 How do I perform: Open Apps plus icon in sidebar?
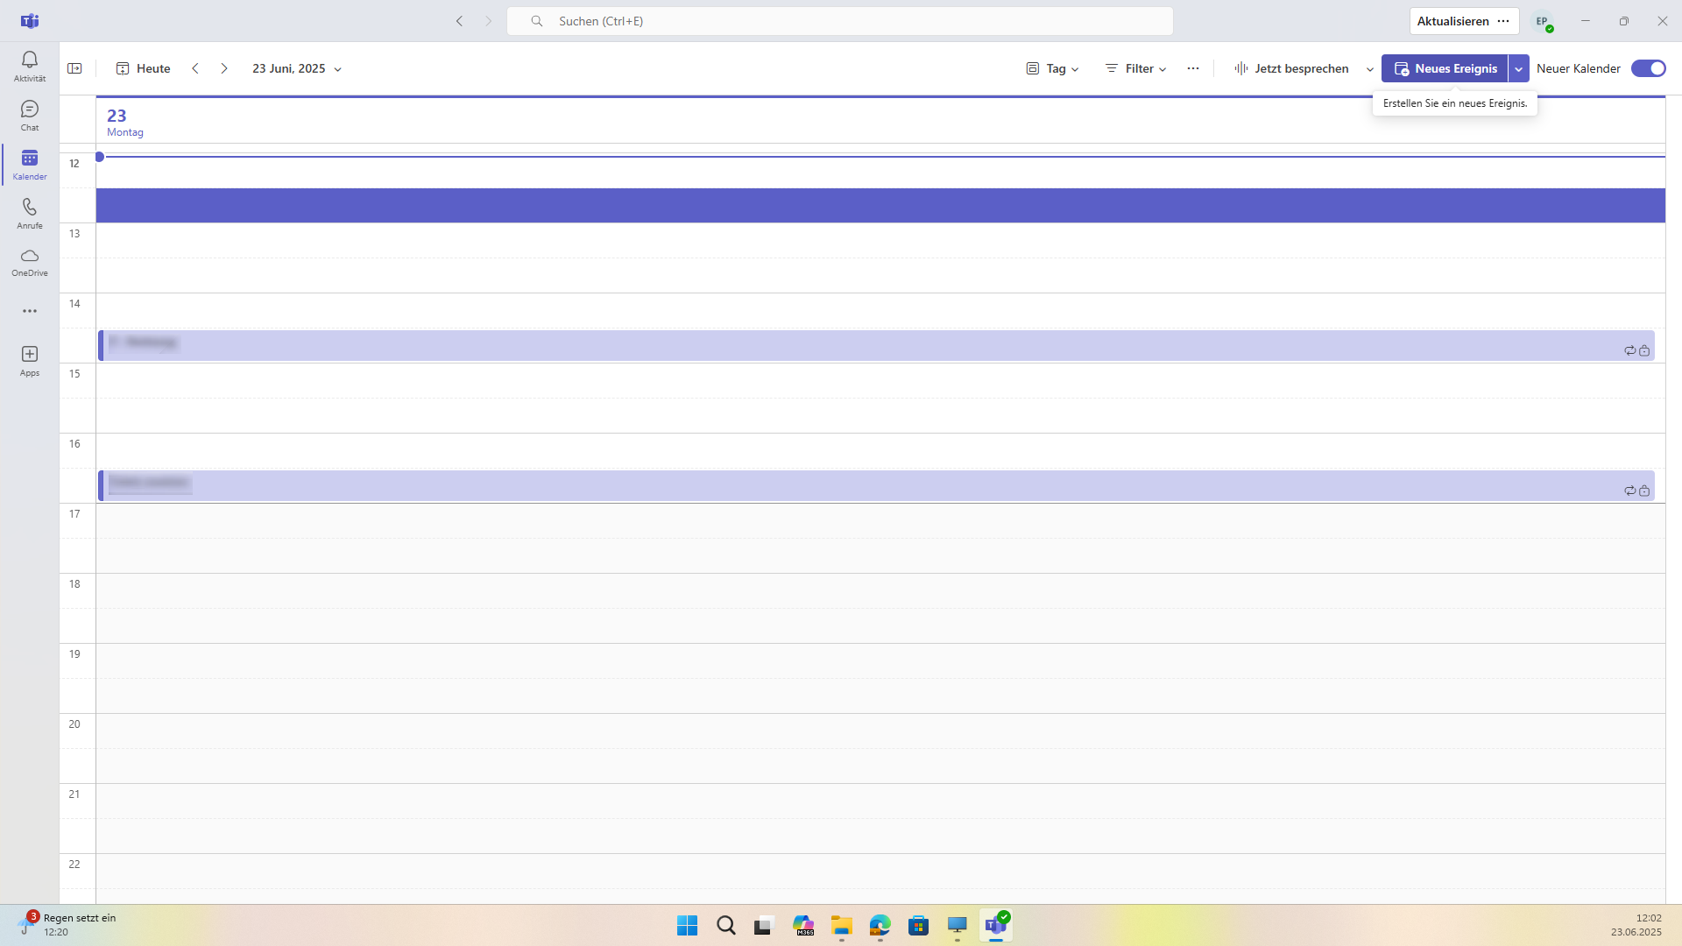tap(30, 359)
